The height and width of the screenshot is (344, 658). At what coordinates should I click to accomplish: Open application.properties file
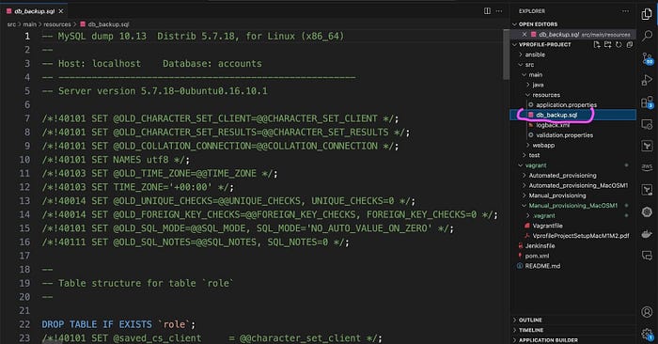566,105
